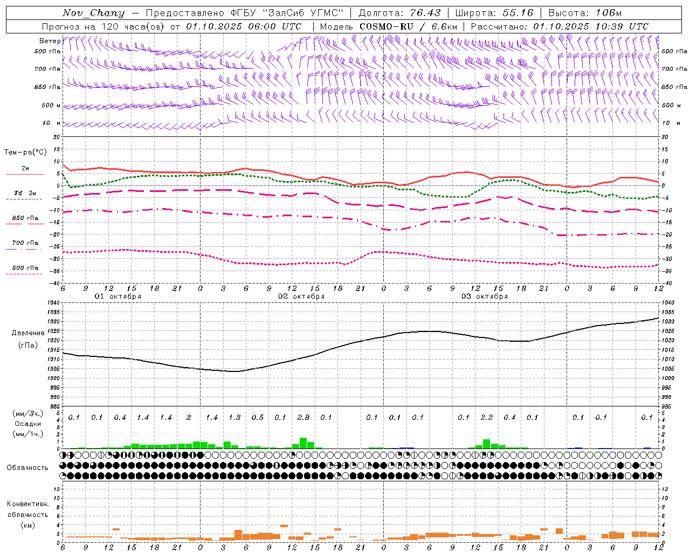This screenshot has width=690, height=552.
Task: Click the Nov_Chany station title
Action: pos(93,13)
